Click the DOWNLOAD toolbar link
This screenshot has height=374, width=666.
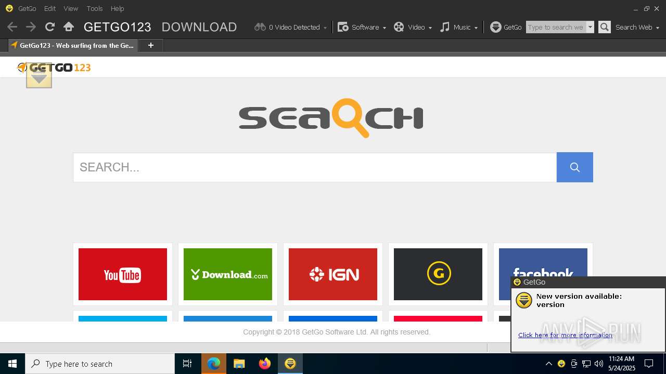[x=199, y=27]
